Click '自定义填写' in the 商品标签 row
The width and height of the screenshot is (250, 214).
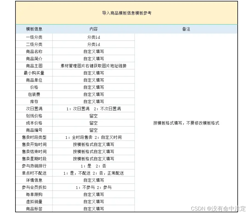93,209
